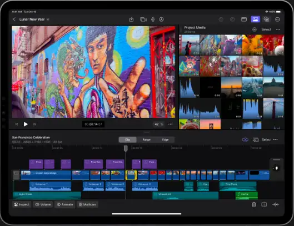The width and height of the screenshot is (294, 226).
Task: Tap the Wi-Fi icon in status bar
Action: 267,12
